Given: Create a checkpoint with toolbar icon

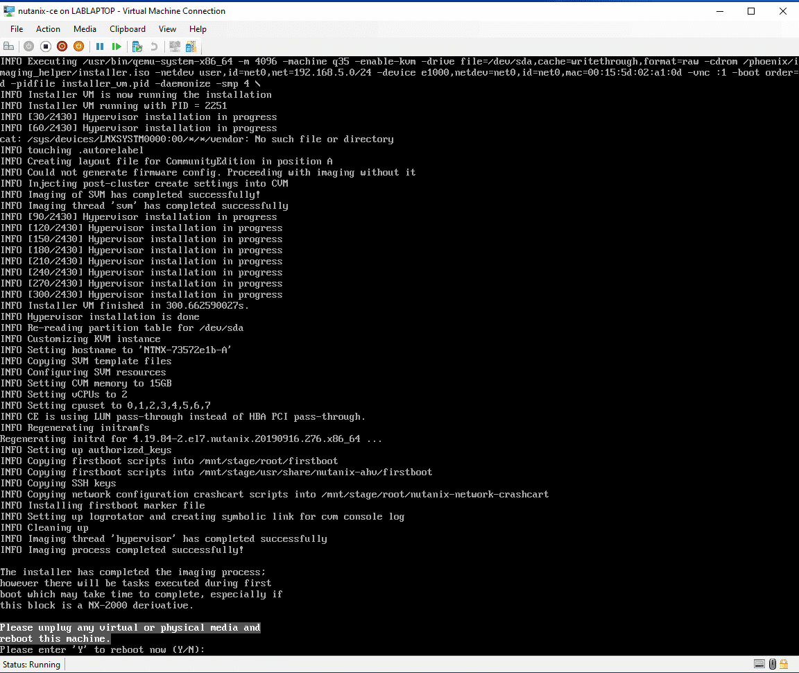Looking at the screenshot, I should pos(137,46).
